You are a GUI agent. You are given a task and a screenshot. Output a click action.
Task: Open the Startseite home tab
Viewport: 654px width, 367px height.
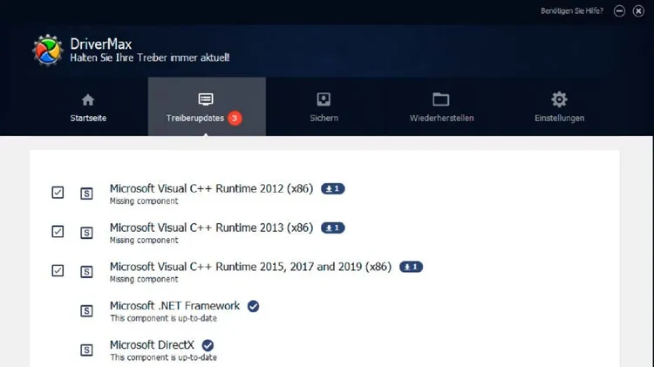[x=88, y=107]
